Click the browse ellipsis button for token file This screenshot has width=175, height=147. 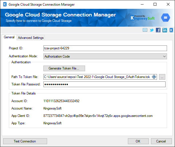coord(162,77)
